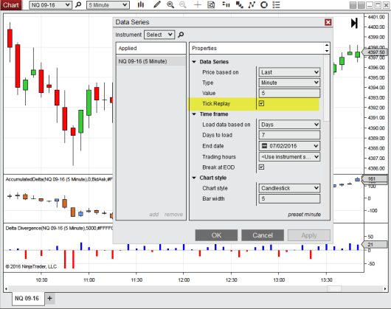Open the Type Minute dropdown
The width and height of the screenshot is (391, 309).
(x=289, y=83)
